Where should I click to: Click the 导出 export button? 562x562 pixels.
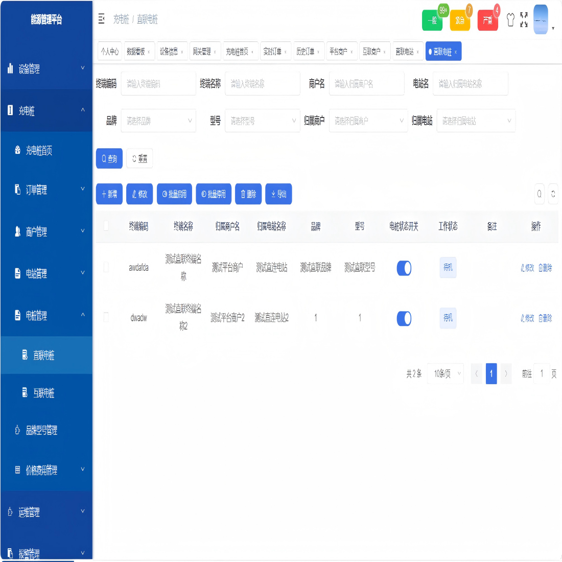[278, 194]
